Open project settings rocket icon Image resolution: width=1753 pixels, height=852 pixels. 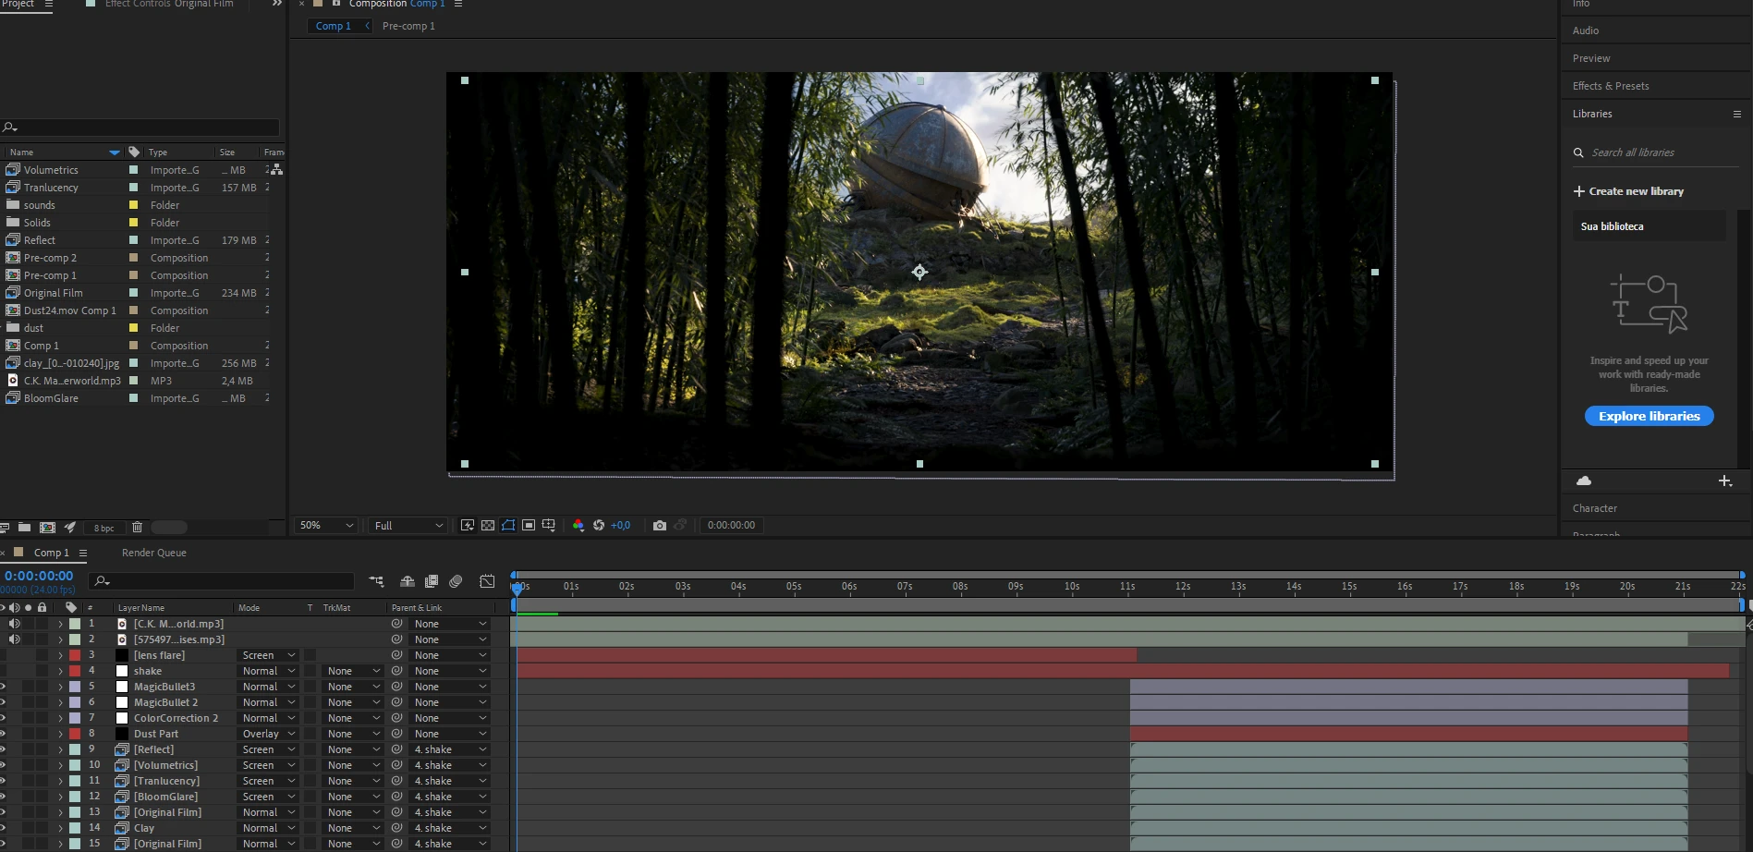pyautogui.click(x=70, y=527)
